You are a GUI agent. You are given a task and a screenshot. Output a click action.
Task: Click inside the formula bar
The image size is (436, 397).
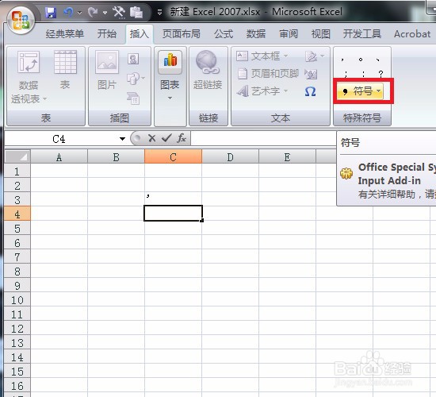tap(264, 138)
